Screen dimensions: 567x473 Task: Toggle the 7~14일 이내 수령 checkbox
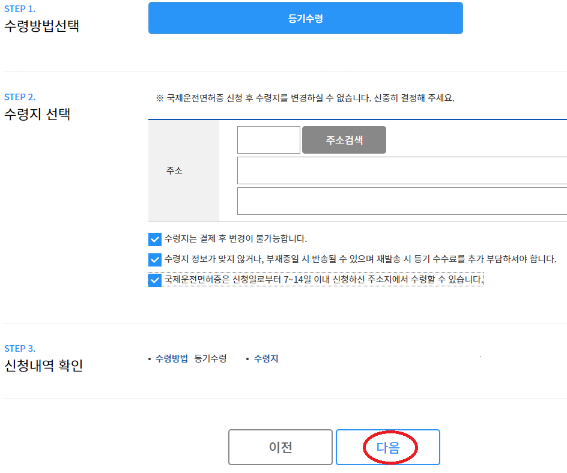(x=155, y=280)
